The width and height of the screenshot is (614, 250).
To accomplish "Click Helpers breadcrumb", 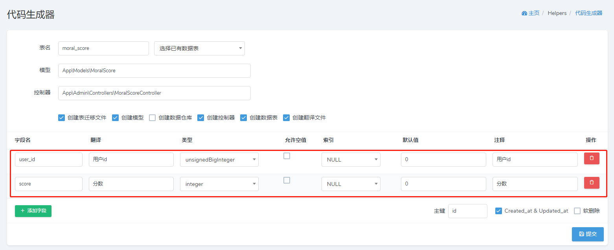I will (x=557, y=13).
